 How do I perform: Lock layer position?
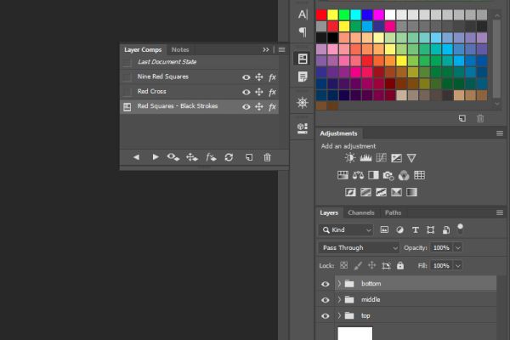371,265
